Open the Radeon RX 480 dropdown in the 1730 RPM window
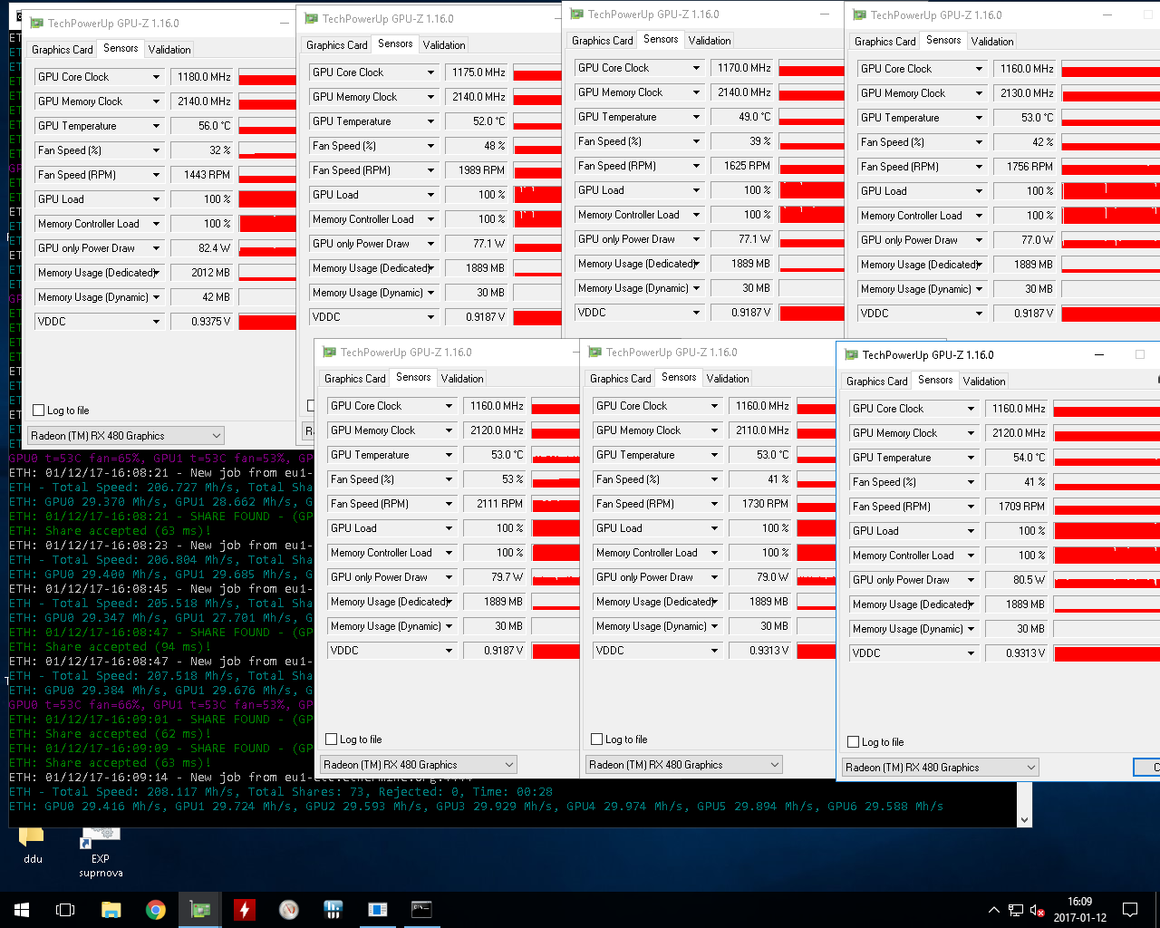This screenshot has width=1160, height=928. point(684,765)
